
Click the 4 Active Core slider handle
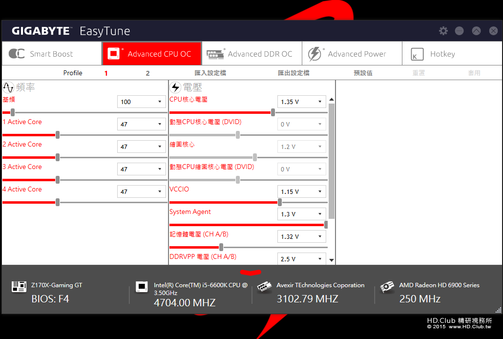point(58,202)
